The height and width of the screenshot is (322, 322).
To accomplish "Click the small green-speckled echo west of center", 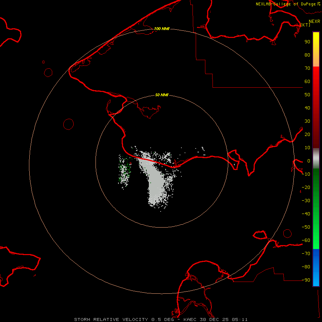I will pos(125,171).
